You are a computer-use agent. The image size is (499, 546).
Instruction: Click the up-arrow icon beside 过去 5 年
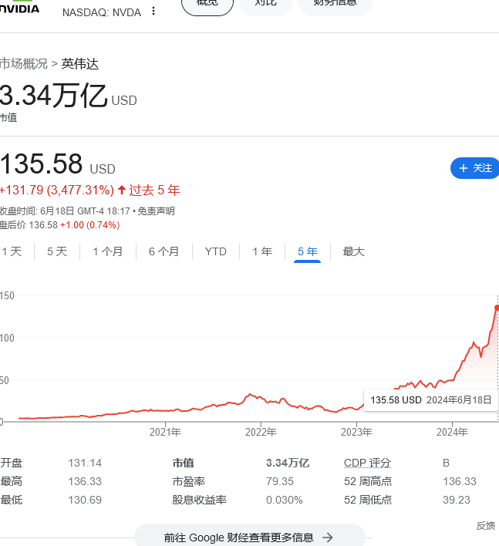coord(122,190)
